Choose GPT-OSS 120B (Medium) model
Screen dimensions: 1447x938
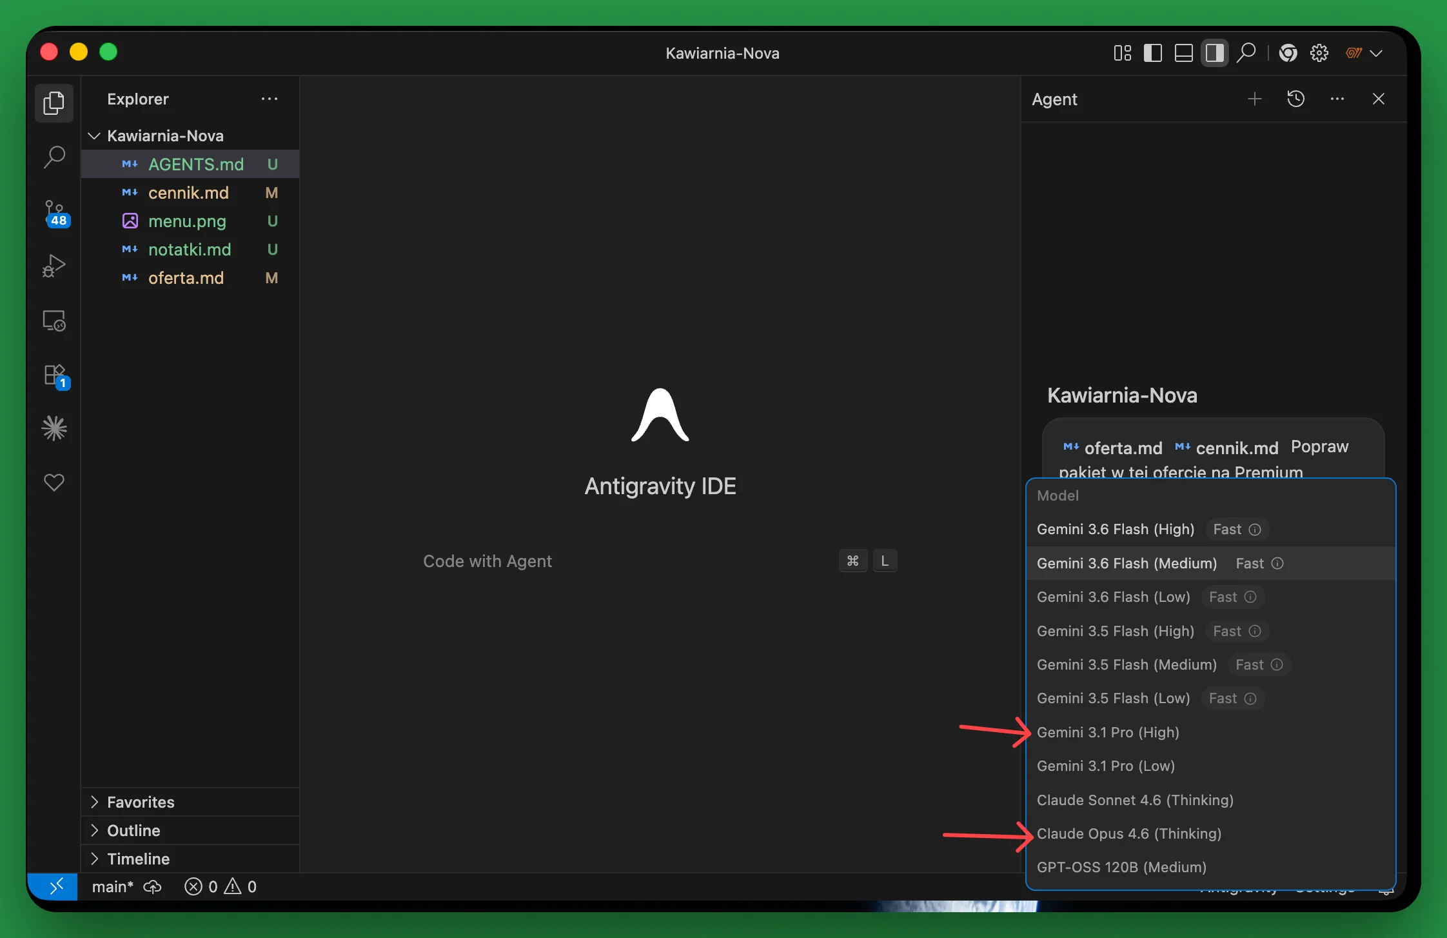[x=1211, y=867]
